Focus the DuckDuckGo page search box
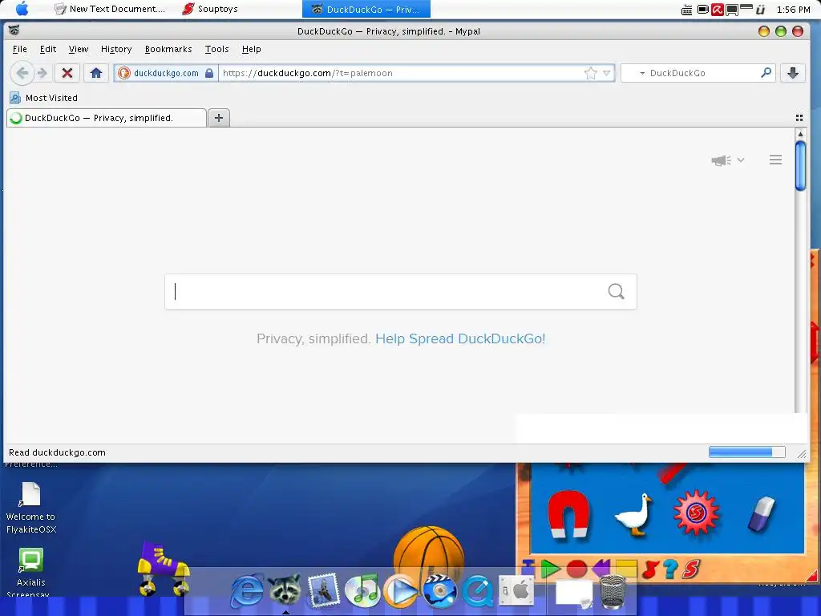Screen dimensions: 821x616 pyautogui.click(x=401, y=291)
